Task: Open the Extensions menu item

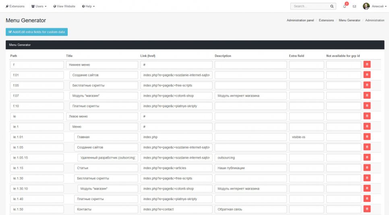Action: 15,6
